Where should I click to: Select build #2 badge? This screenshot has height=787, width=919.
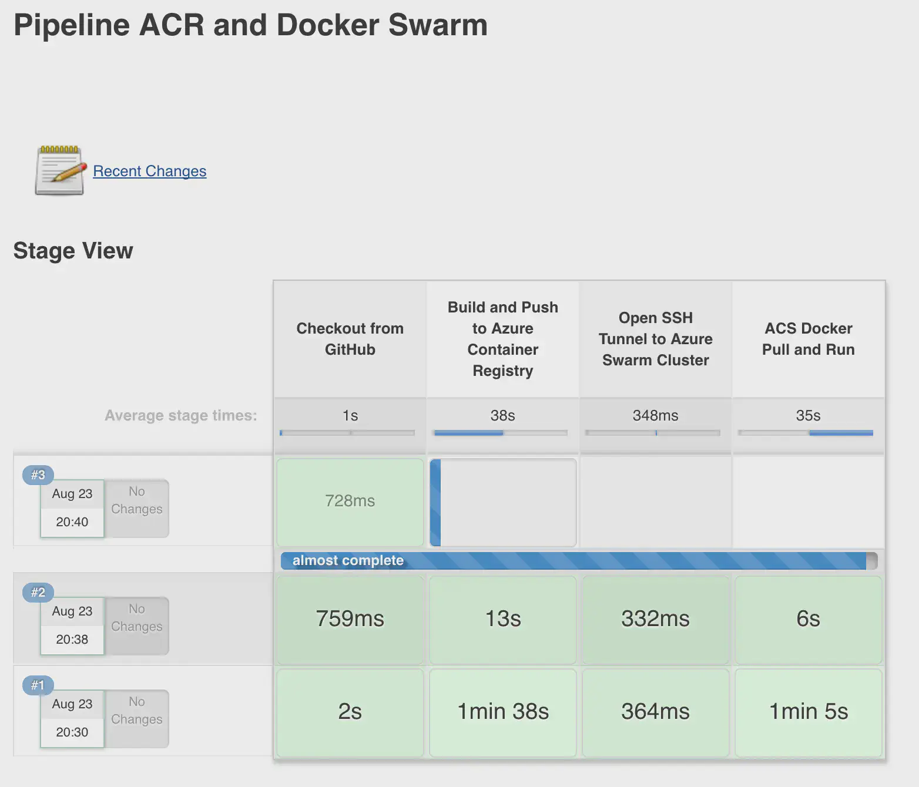(38, 592)
